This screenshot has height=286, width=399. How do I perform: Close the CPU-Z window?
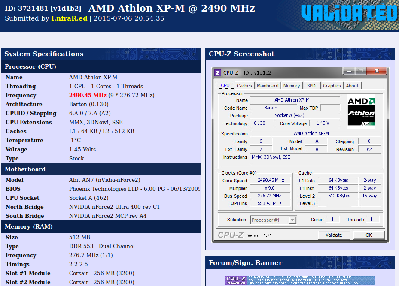tap(377, 71)
